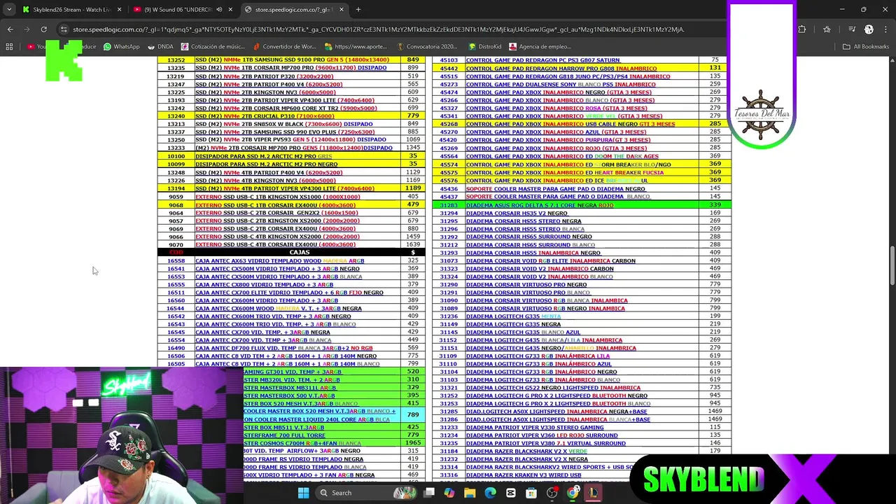This screenshot has height=504, width=896.
Task: Open Chrome extensions puzzle menu
Action: click(x=802, y=29)
